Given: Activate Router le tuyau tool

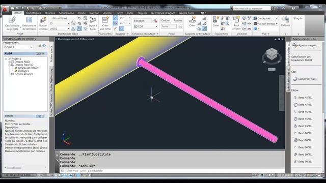Looking at the screenshot, I should coord(43,23).
